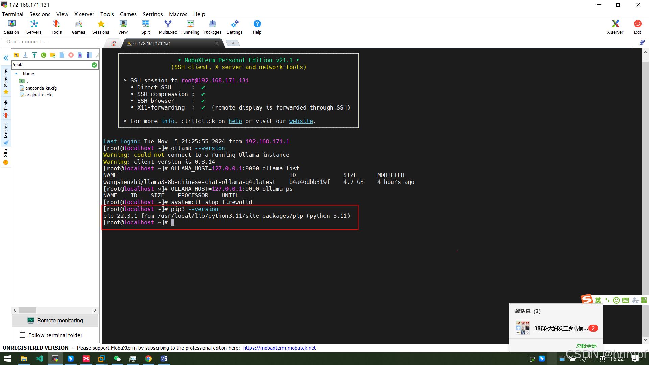Open the Games menu

click(x=128, y=14)
